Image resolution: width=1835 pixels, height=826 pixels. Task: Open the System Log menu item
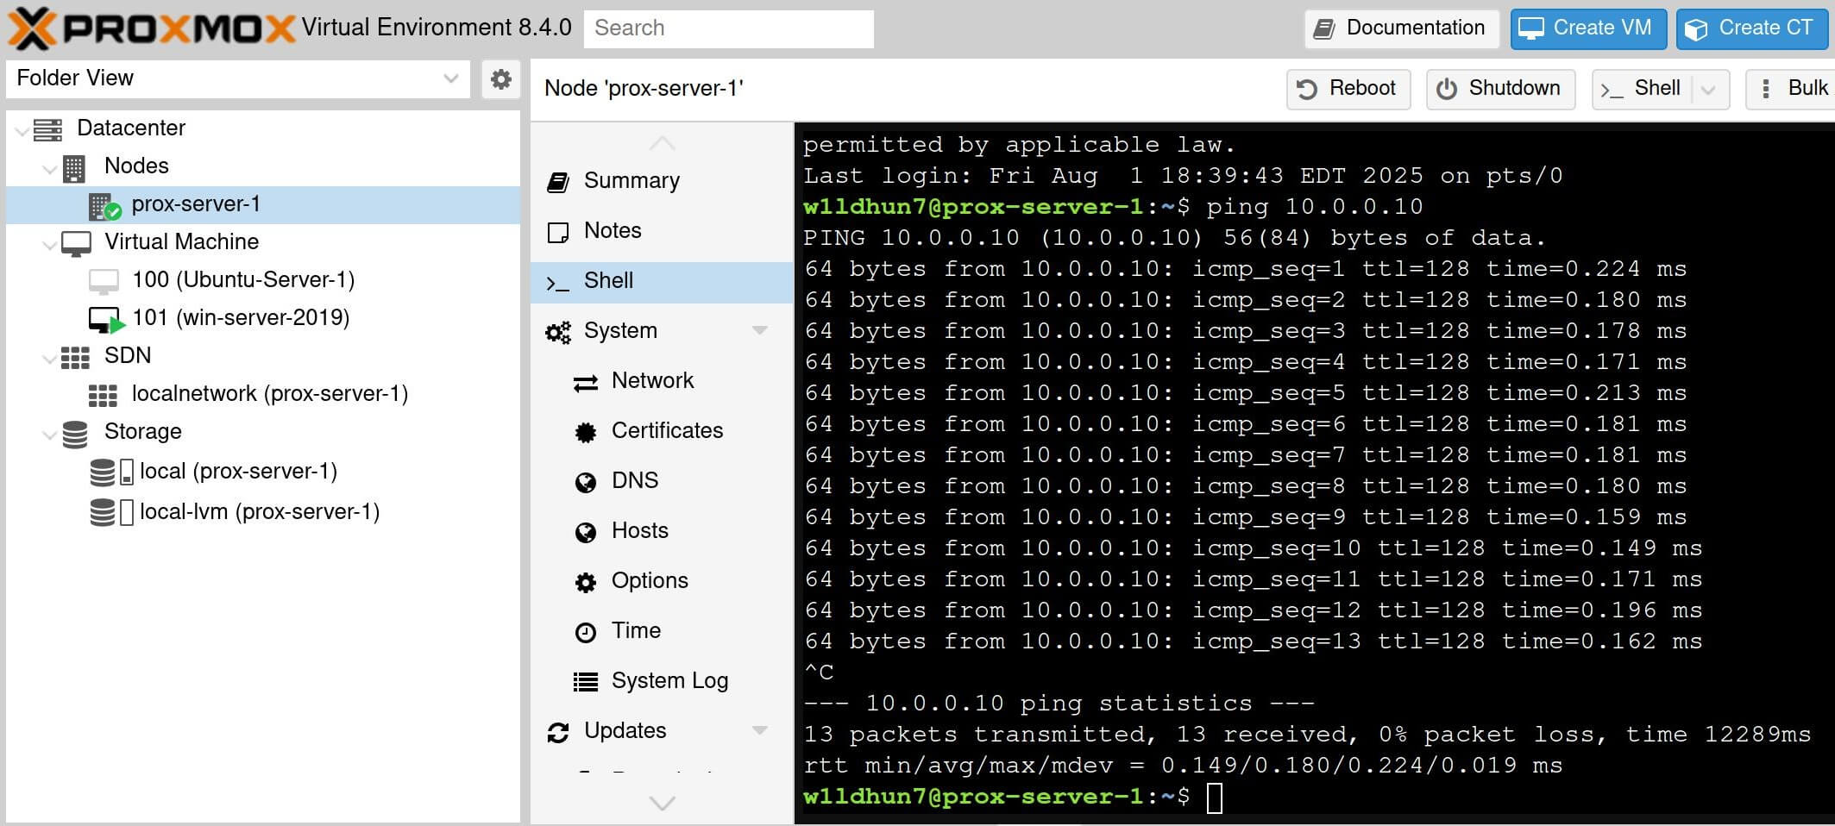662,681
